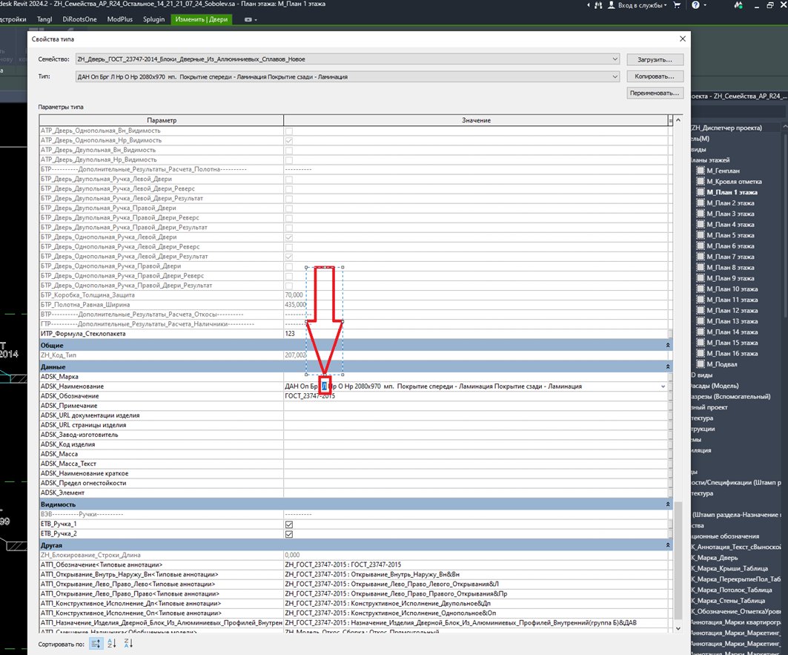The width and height of the screenshot is (788, 655).
Task: Collapse the Данные parameter group
Action: 668,366
